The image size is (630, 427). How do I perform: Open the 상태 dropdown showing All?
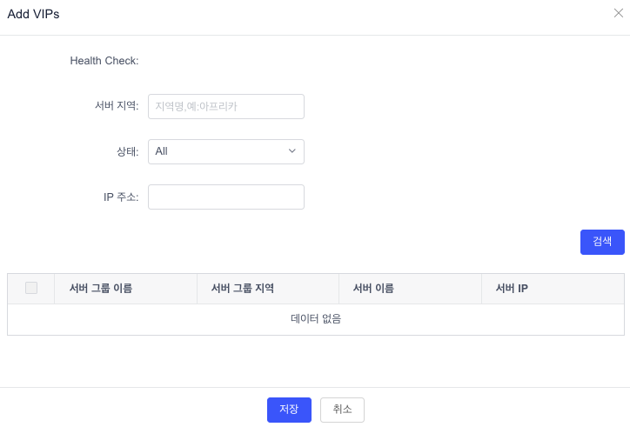tap(226, 151)
